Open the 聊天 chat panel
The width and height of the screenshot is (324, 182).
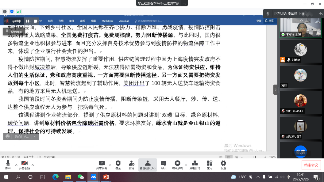pyautogui.click(x=164, y=165)
